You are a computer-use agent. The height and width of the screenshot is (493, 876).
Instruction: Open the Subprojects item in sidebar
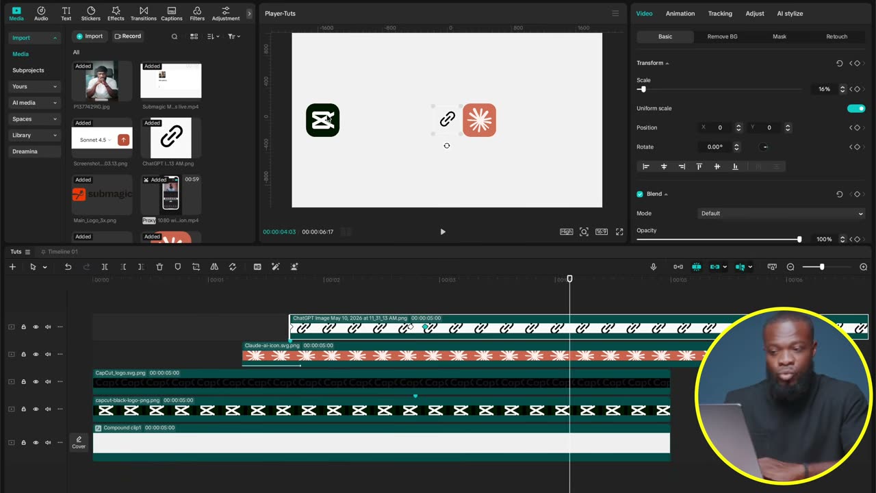[x=28, y=70]
